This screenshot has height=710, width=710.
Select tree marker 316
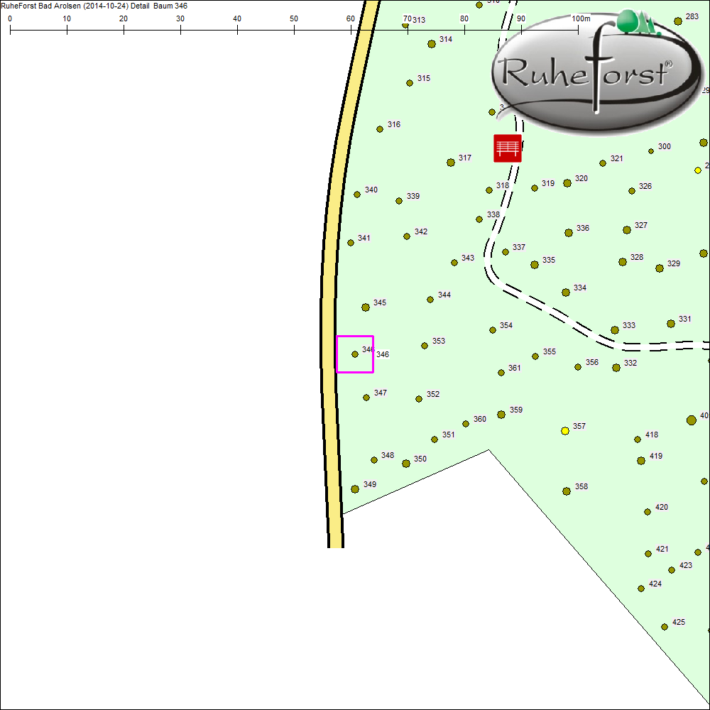click(380, 129)
